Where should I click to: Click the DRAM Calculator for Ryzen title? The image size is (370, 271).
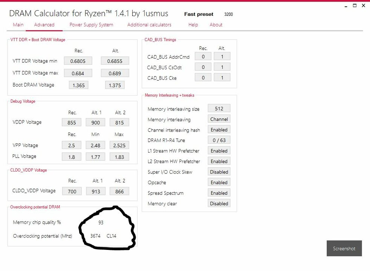(89, 14)
